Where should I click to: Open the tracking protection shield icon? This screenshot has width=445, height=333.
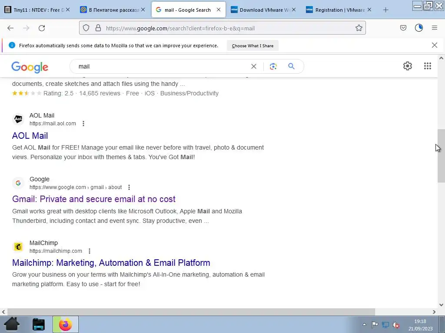pyautogui.click(x=86, y=28)
